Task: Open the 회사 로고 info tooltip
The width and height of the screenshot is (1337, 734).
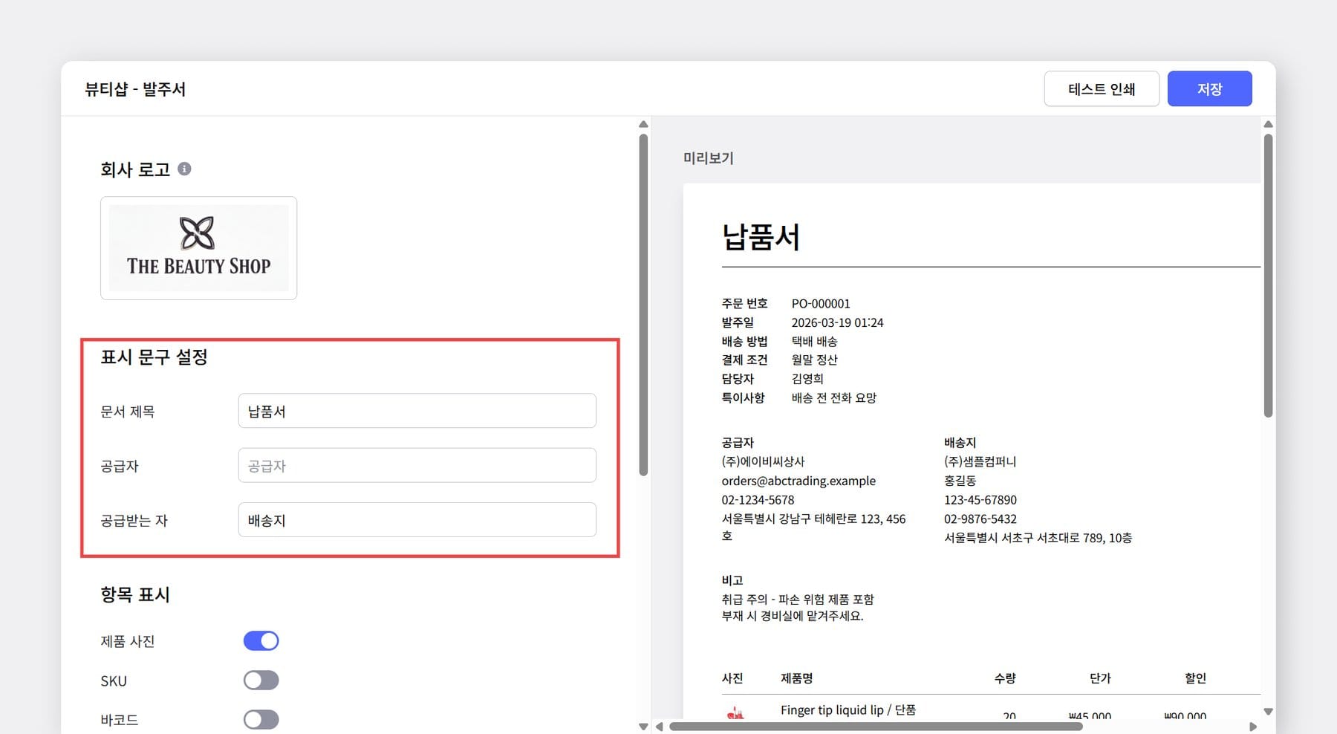Action: point(184,169)
